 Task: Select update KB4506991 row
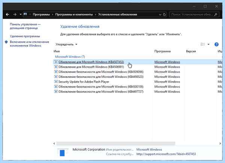click(x=138, y=67)
